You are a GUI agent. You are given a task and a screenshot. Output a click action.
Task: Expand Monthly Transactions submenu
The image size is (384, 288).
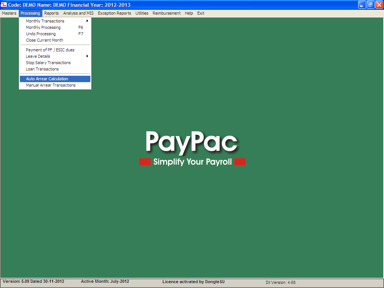point(55,21)
